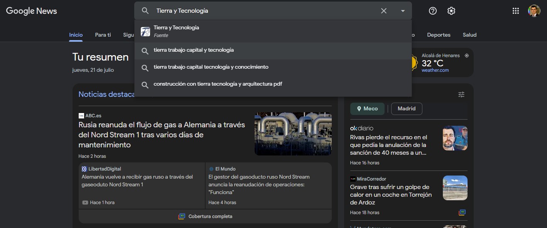
Task: Click the Tierra y Tecnología source logo
Action: pyautogui.click(x=145, y=32)
